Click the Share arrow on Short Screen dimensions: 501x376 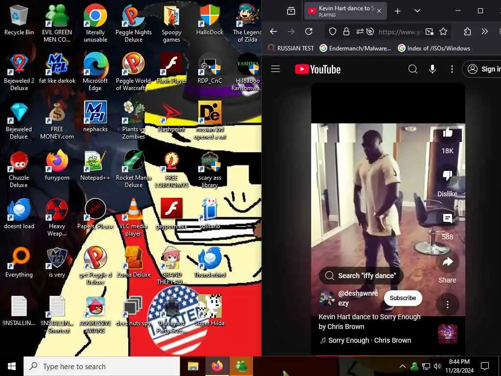pyautogui.click(x=447, y=262)
